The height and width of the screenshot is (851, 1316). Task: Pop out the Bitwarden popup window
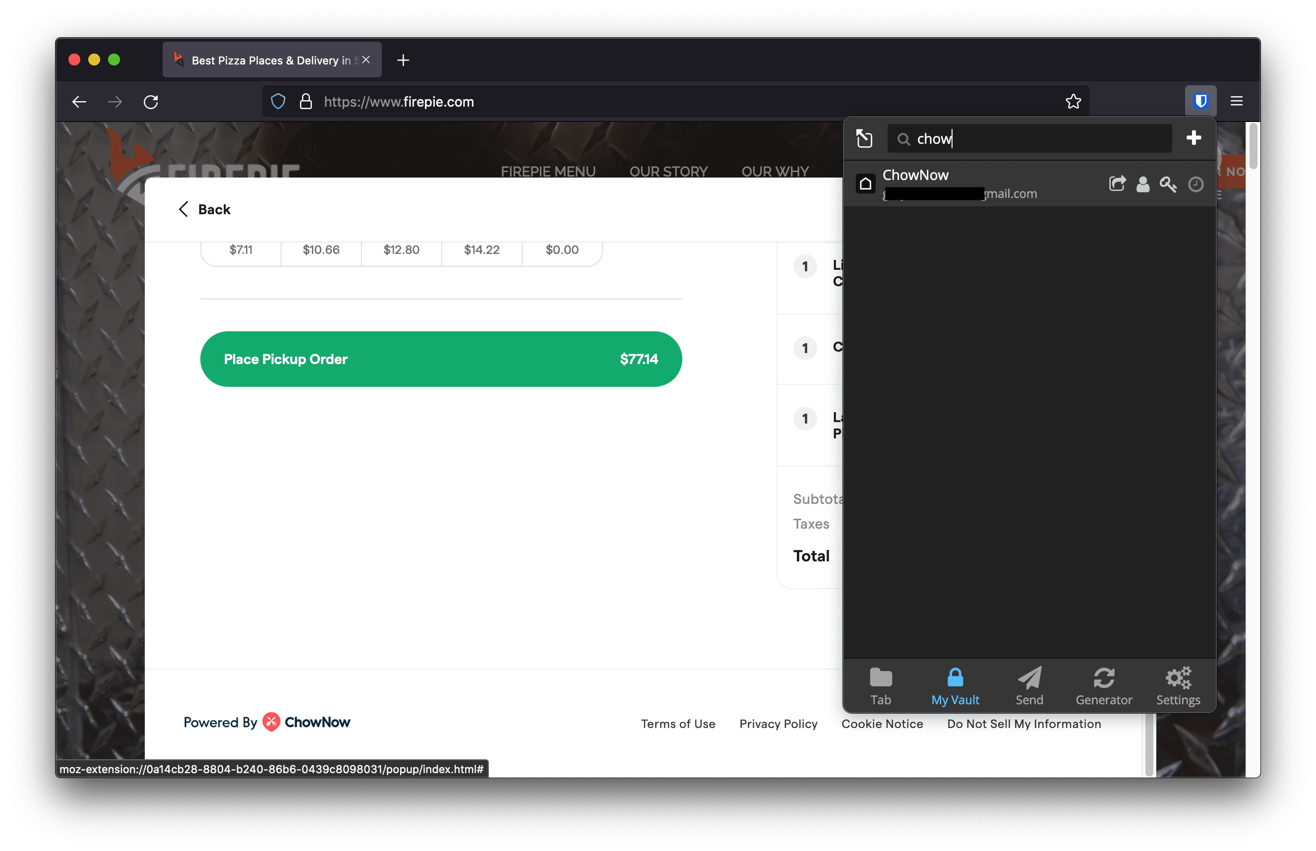click(864, 138)
